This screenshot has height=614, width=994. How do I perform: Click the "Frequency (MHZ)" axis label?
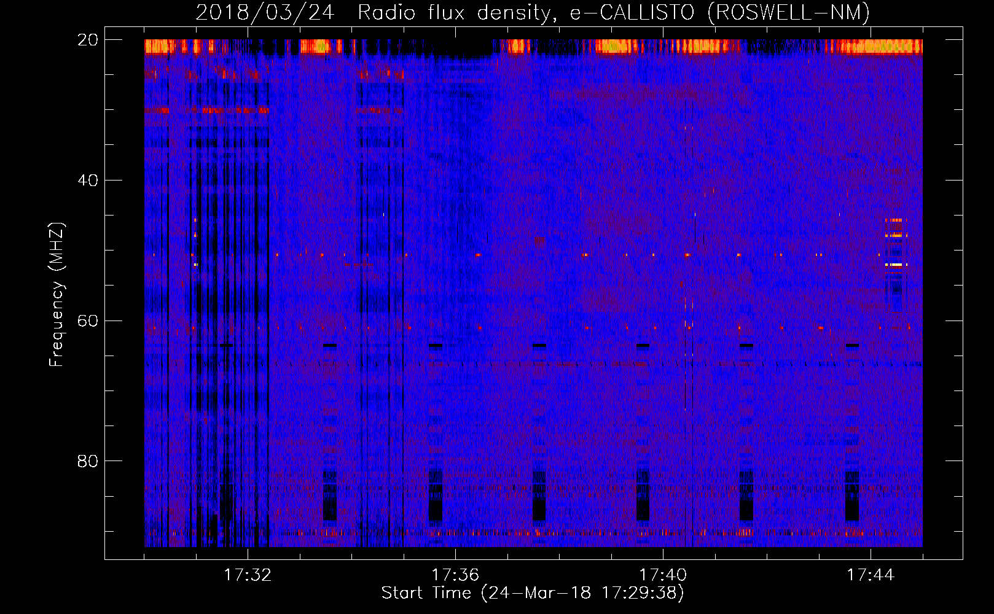point(57,295)
